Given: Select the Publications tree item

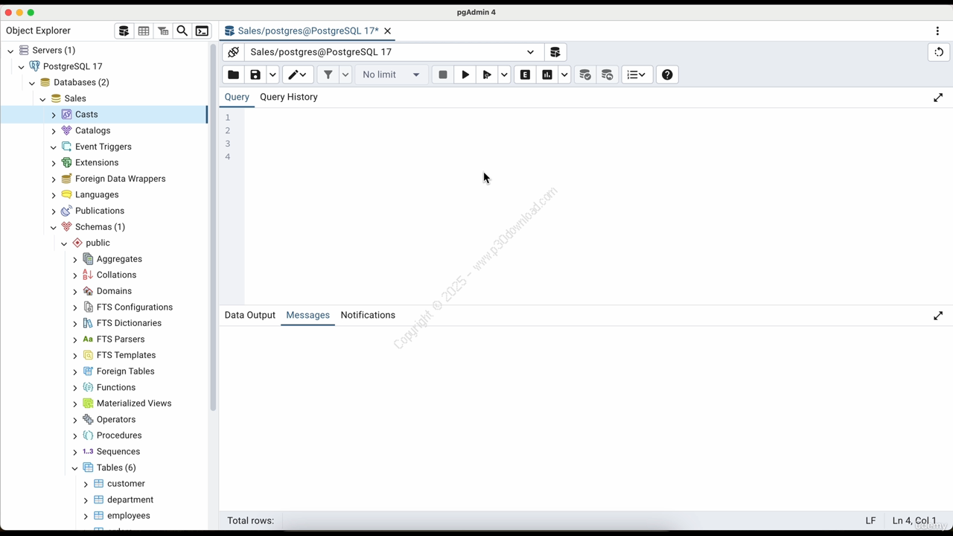Looking at the screenshot, I should pyautogui.click(x=100, y=211).
